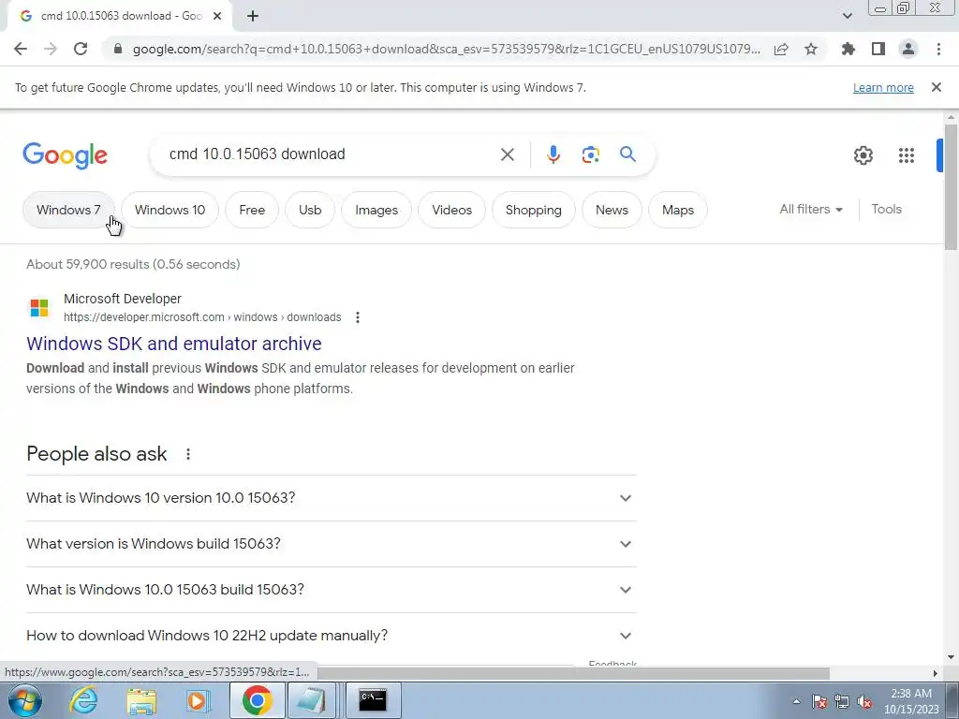Bookmark this page with the star
The width and height of the screenshot is (959, 719).
[811, 49]
